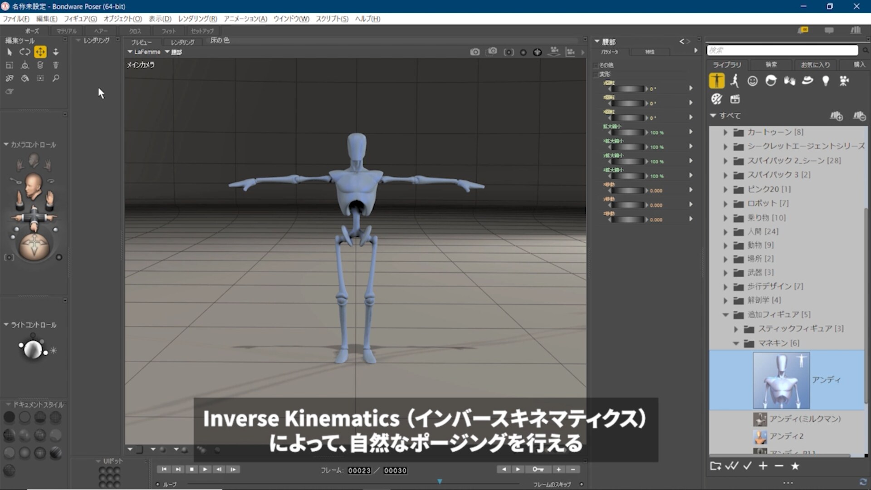Jump to first frame button
The height and width of the screenshot is (490, 871).
(x=164, y=470)
